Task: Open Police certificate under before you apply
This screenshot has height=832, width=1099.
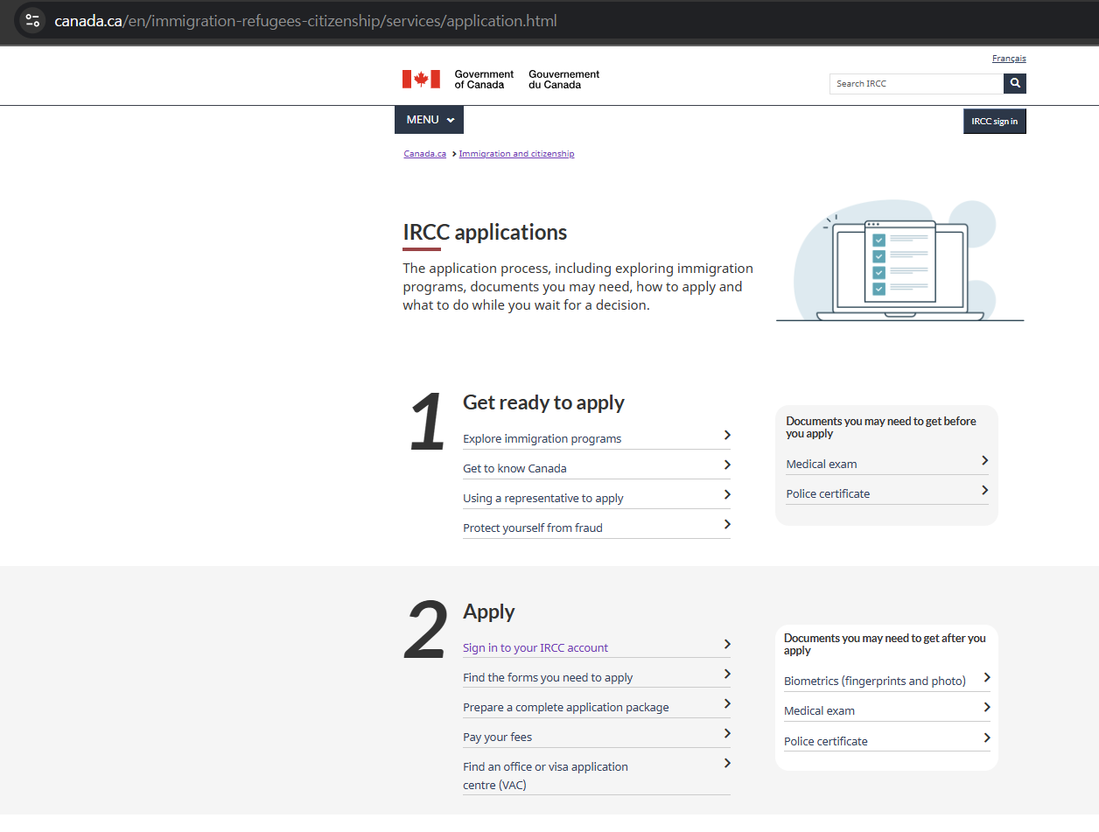Action: click(x=828, y=493)
